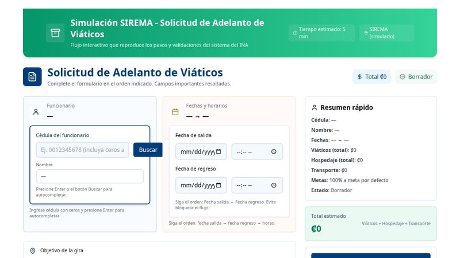Image resolution: width=460 pixels, height=258 pixels.
Task: Click the Fecha de regreso time field
Action: [257, 185]
